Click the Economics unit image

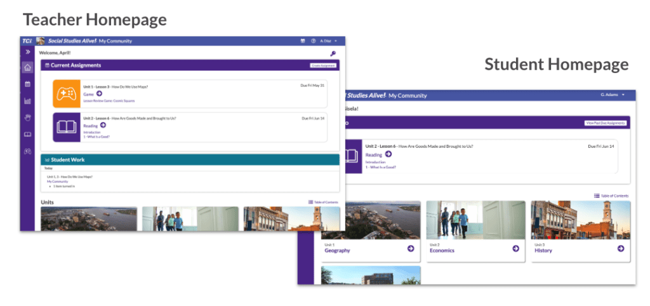coord(475,220)
